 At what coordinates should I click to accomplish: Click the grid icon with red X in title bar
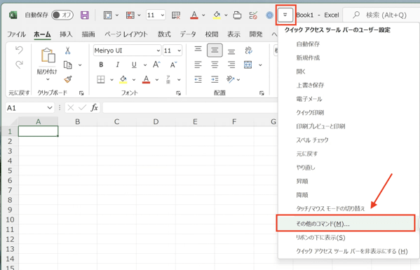point(176,15)
